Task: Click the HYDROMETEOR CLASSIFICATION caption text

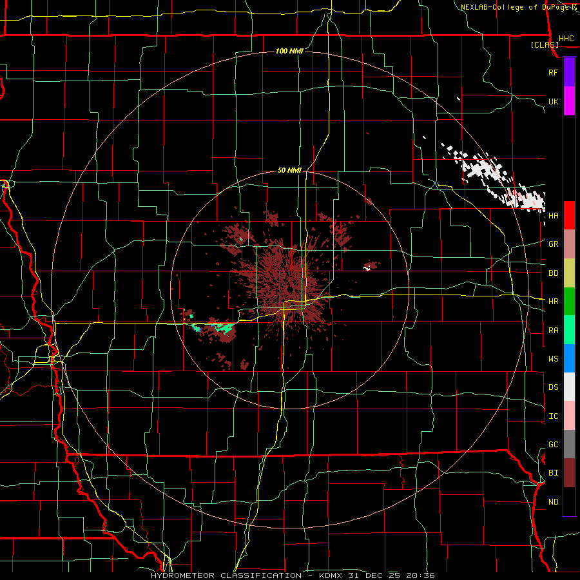Action: pos(226,575)
